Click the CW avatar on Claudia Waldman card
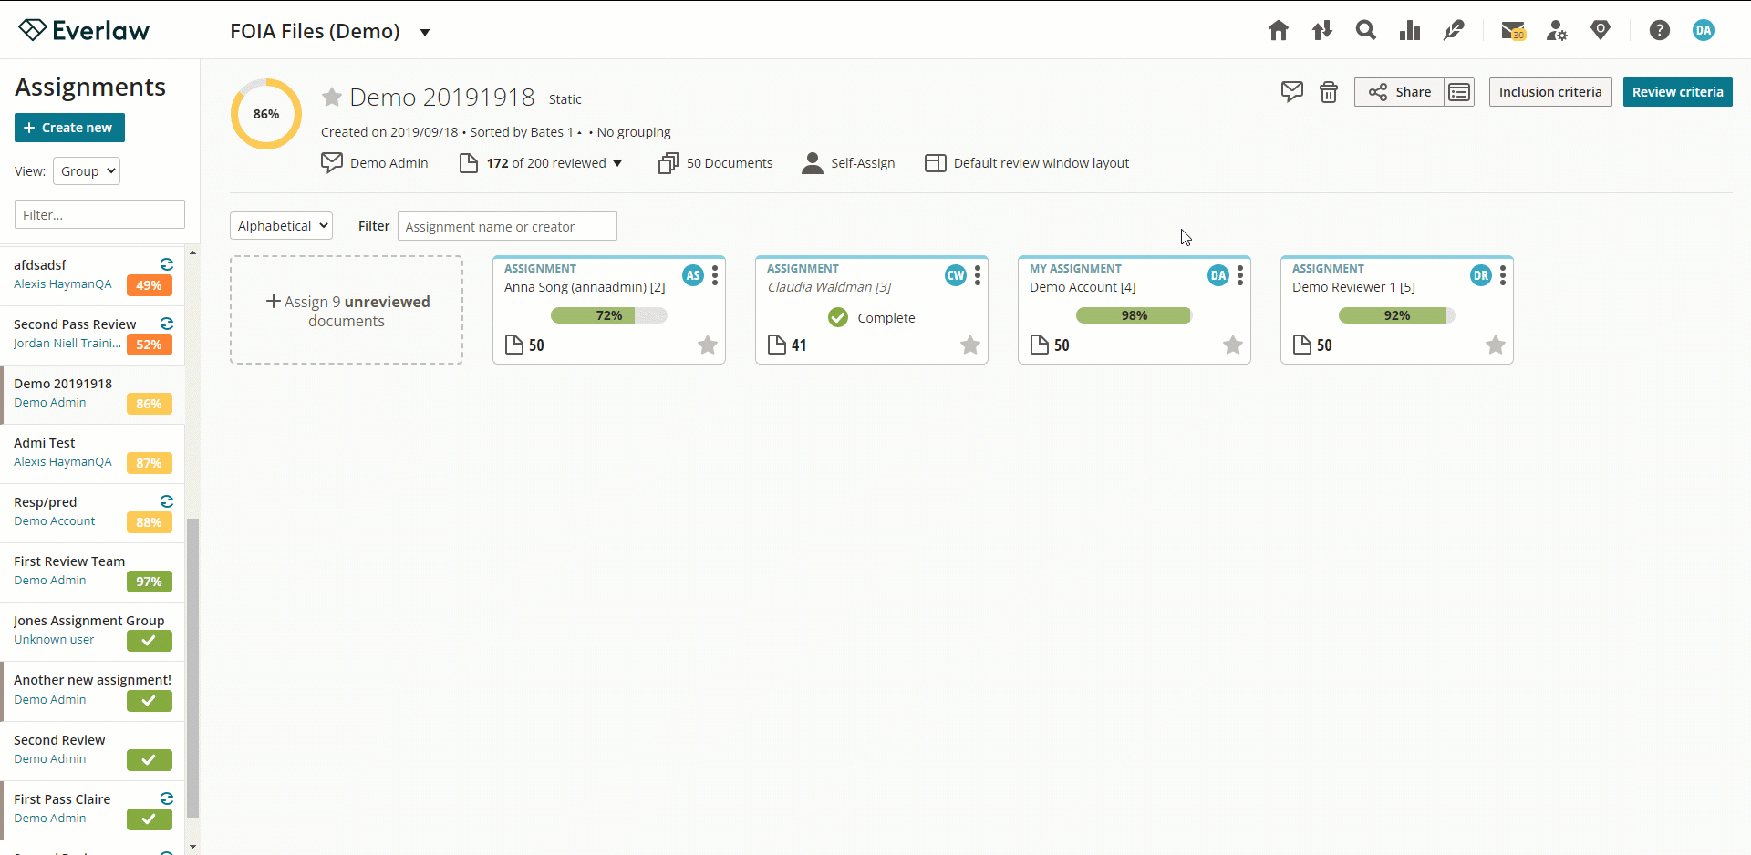Viewport: 1751px width, 855px height. (956, 275)
